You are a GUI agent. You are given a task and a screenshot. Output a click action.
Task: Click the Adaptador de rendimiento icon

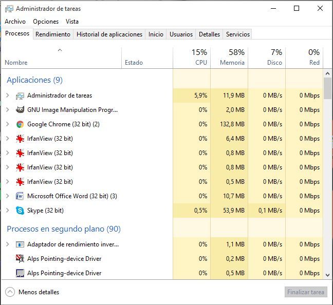tap(20, 244)
